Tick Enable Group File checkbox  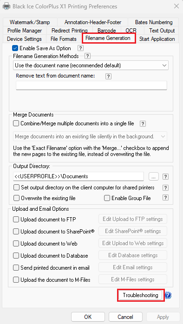pos(107,198)
